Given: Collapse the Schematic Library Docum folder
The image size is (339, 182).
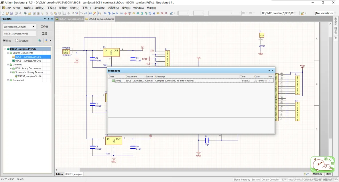Looking at the screenshot, I should point(11,72).
